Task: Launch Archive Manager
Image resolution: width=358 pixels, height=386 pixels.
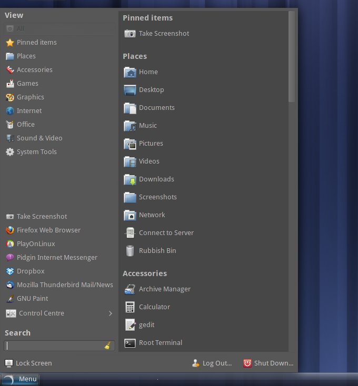Action: (x=164, y=289)
